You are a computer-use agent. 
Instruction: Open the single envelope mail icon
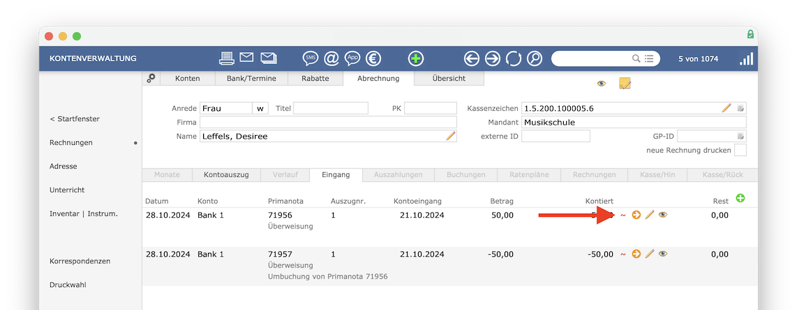tap(246, 57)
